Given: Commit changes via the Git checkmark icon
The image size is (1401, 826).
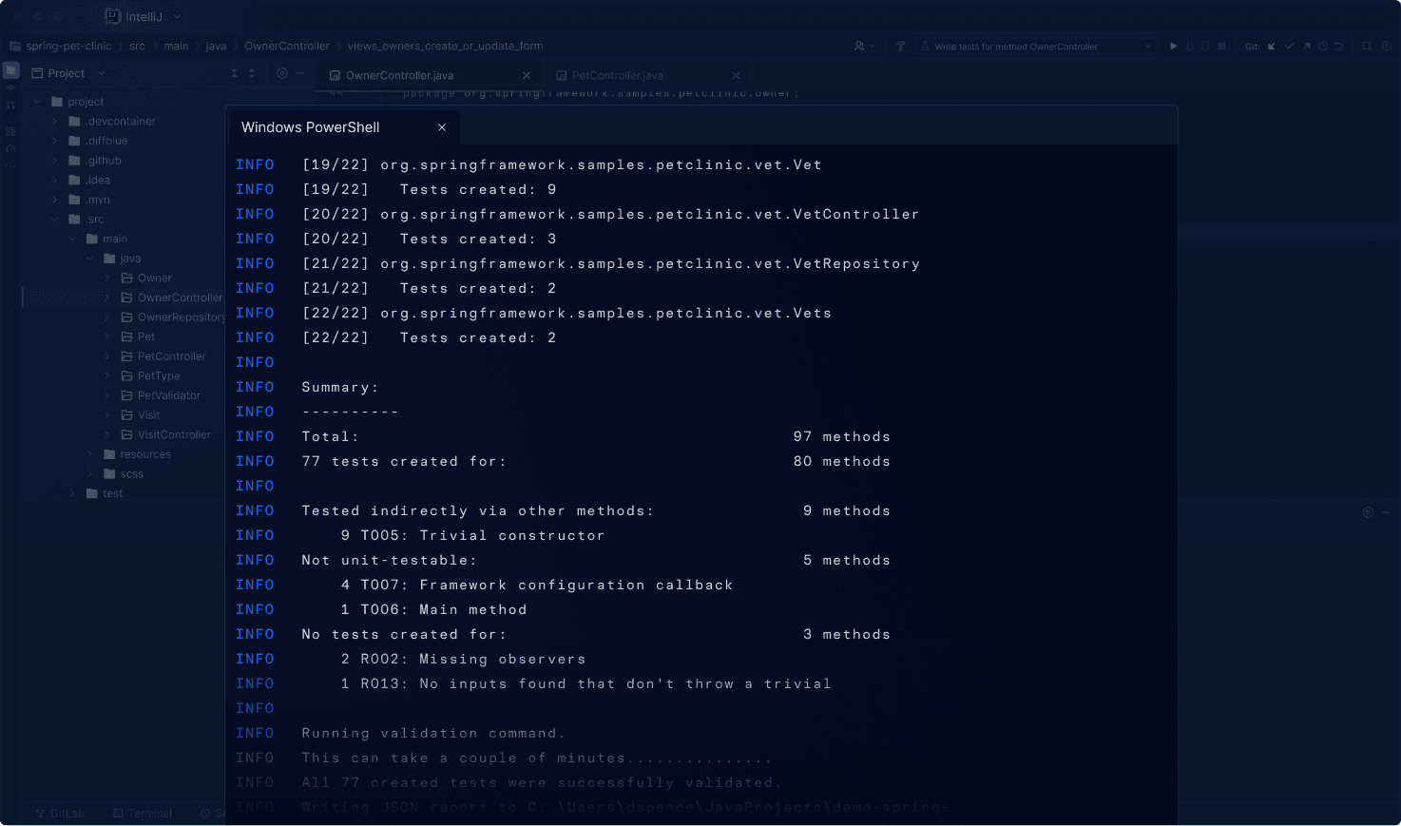Looking at the screenshot, I should [1291, 45].
